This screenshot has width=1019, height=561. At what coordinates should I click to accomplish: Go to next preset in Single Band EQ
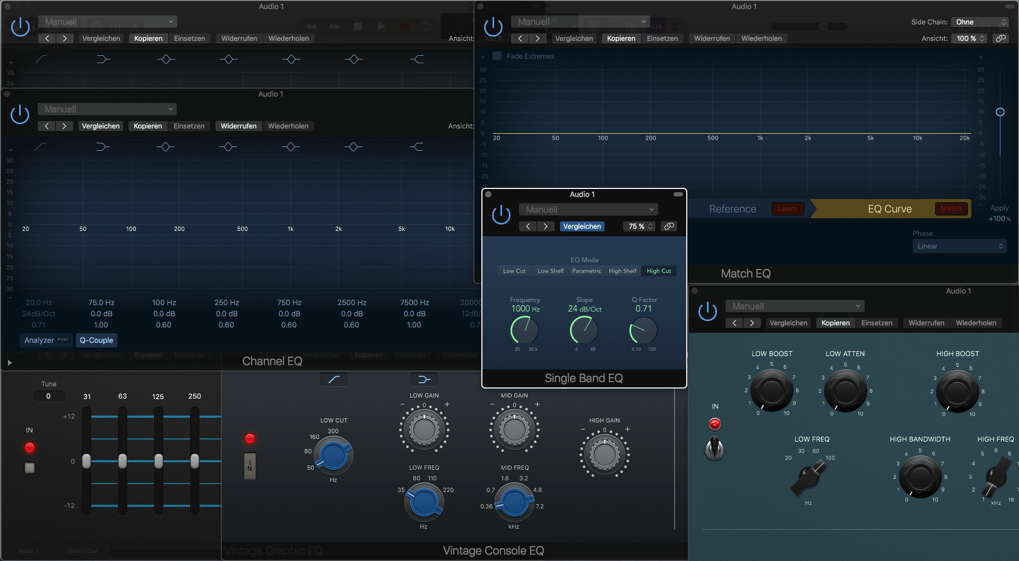(545, 227)
